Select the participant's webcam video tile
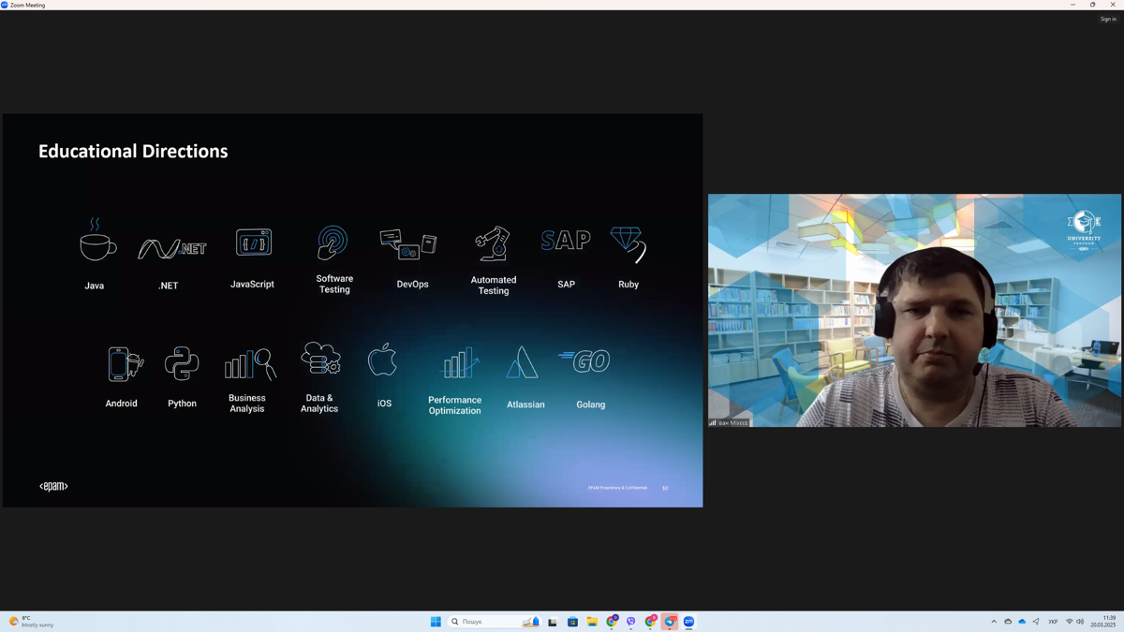The width and height of the screenshot is (1124, 632). coord(914,311)
